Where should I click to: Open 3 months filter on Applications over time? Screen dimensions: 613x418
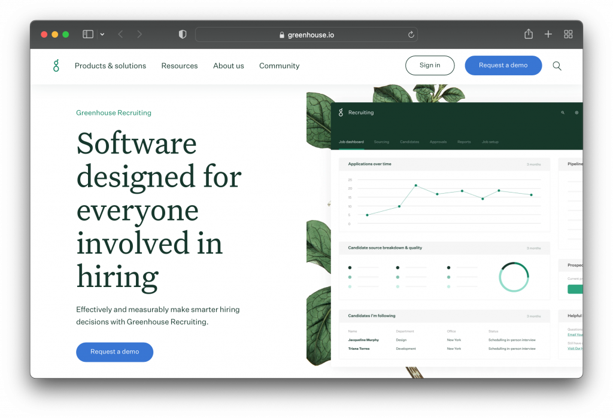(x=533, y=164)
